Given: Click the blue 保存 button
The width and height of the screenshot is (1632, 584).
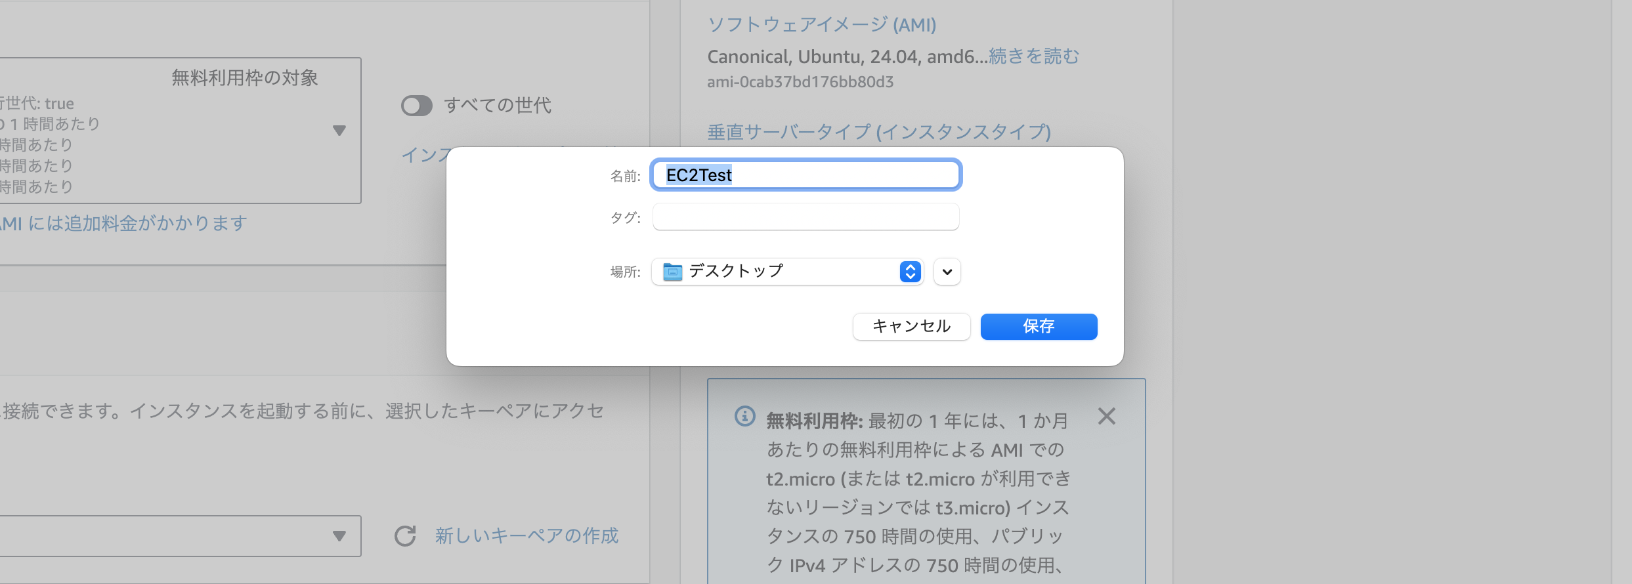Looking at the screenshot, I should click(x=1039, y=326).
